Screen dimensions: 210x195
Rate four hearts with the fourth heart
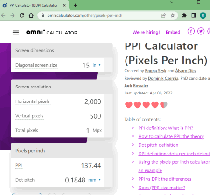(x=155, y=105)
